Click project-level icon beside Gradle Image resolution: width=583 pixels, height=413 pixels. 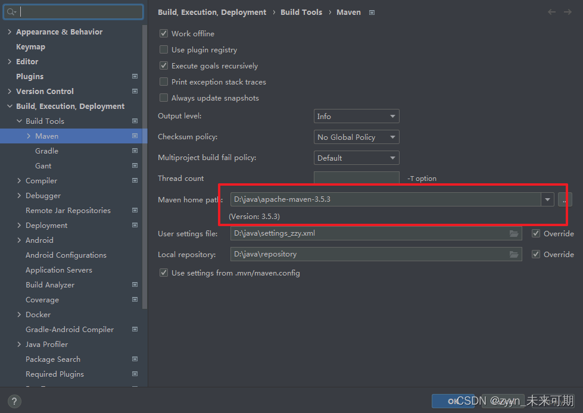coord(135,151)
